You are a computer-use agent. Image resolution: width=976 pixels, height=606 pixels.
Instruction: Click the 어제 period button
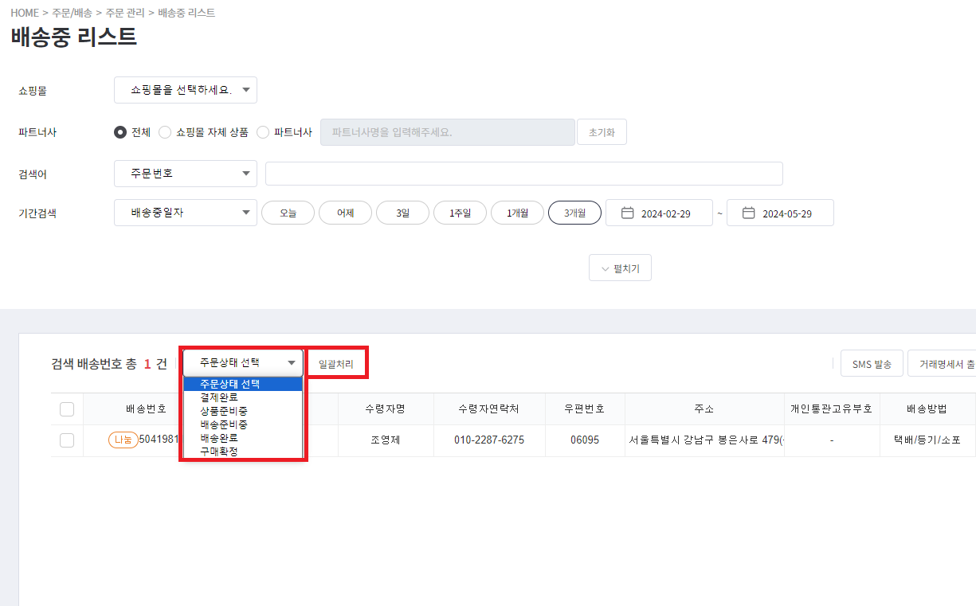coord(345,213)
